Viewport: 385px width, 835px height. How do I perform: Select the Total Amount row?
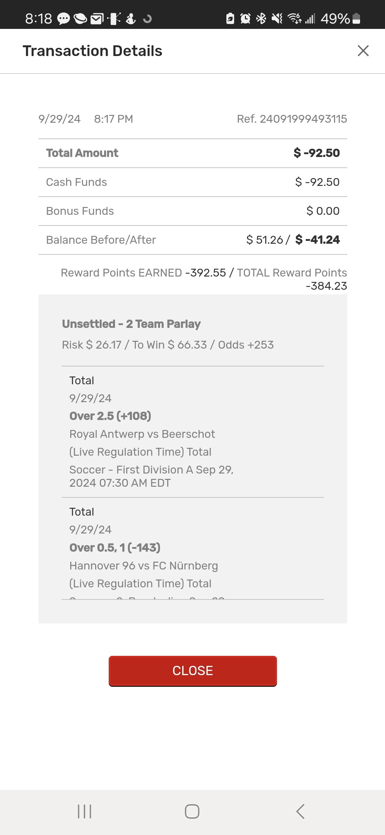point(192,153)
